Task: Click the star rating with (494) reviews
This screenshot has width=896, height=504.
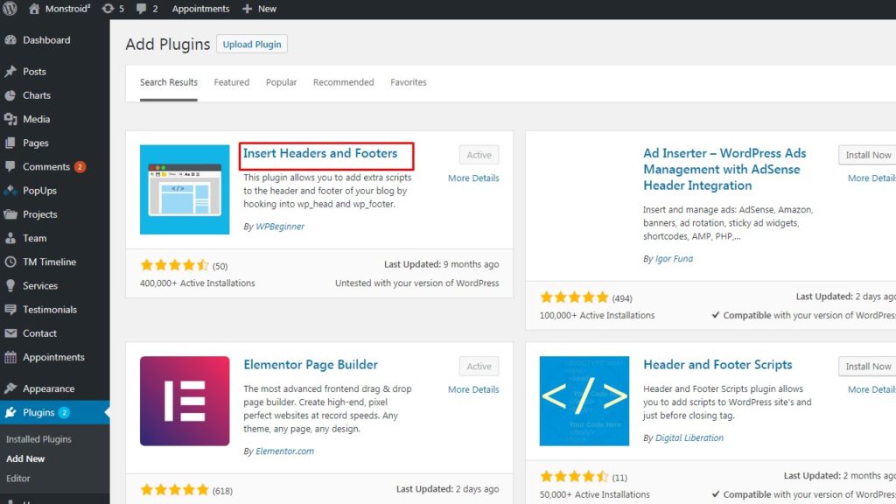Action: click(x=574, y=297)
